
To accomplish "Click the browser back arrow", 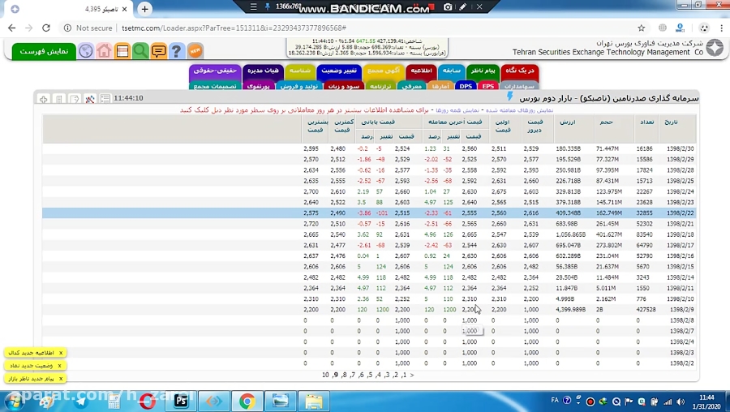I will click(x=11, y=28).
